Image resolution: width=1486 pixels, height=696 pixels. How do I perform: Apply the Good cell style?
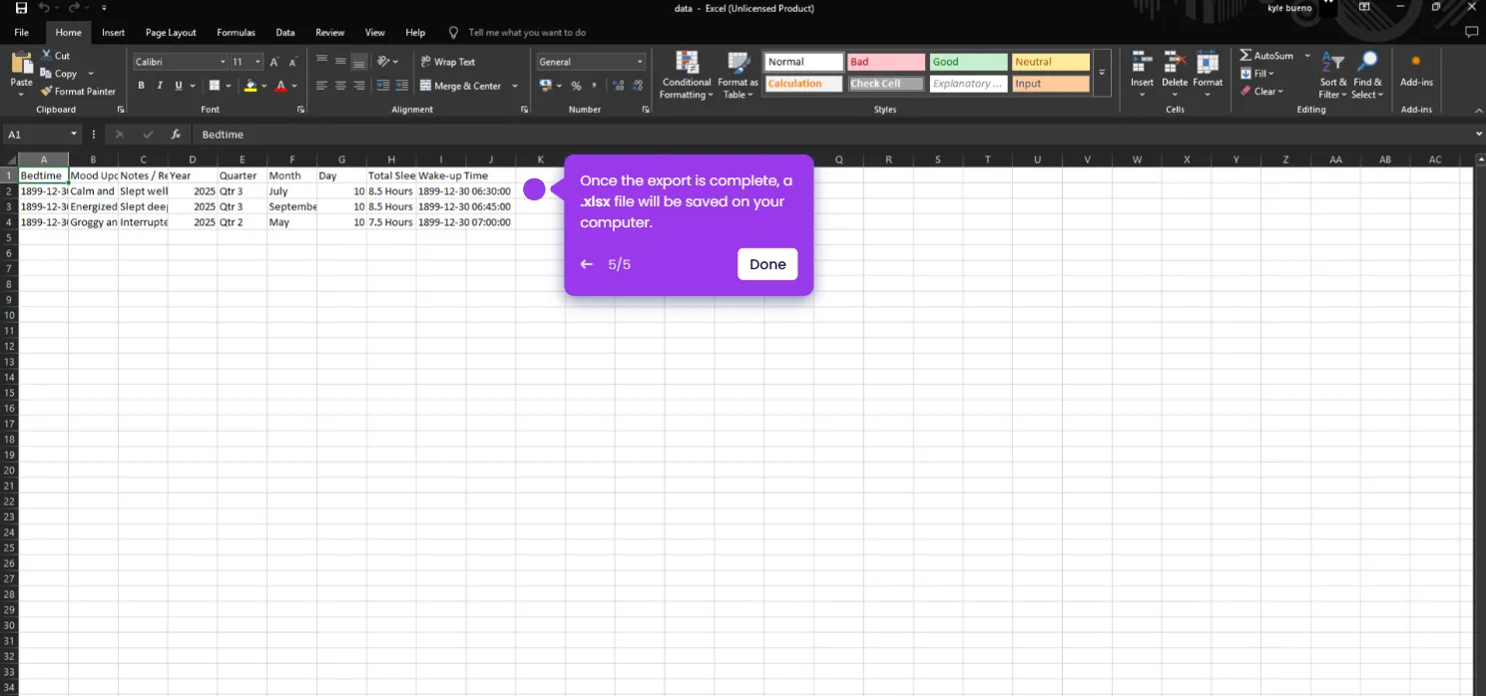968,62
